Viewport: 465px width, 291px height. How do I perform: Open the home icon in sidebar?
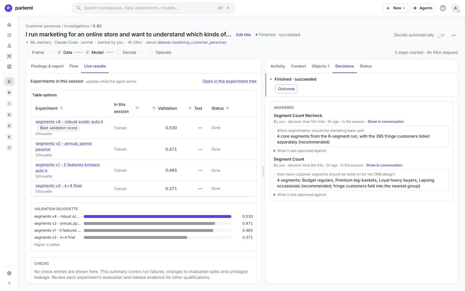9,25
